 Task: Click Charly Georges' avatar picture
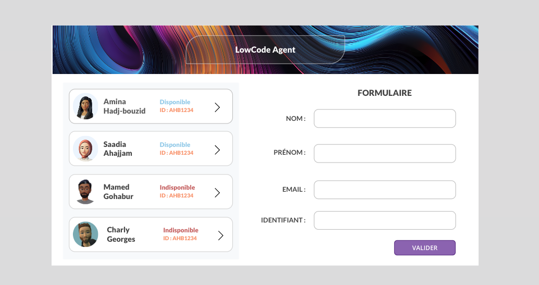[85, 234]
